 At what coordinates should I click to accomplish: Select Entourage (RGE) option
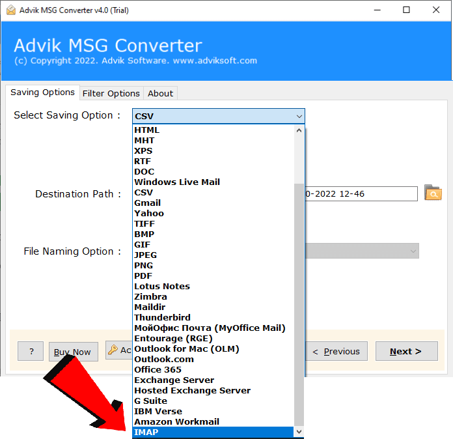coord(213,338)
